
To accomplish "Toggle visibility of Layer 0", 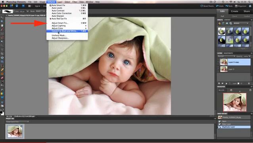I will pyautogui.click(x=218, y=69).
